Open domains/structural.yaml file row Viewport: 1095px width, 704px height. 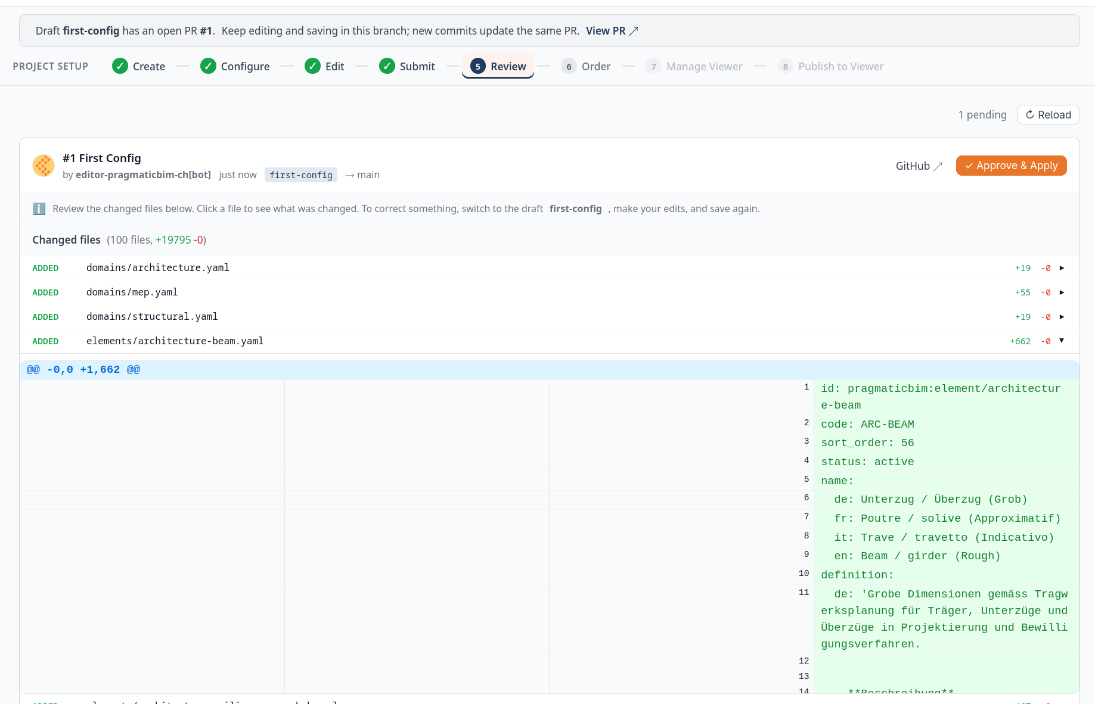[x=549, y=317]
